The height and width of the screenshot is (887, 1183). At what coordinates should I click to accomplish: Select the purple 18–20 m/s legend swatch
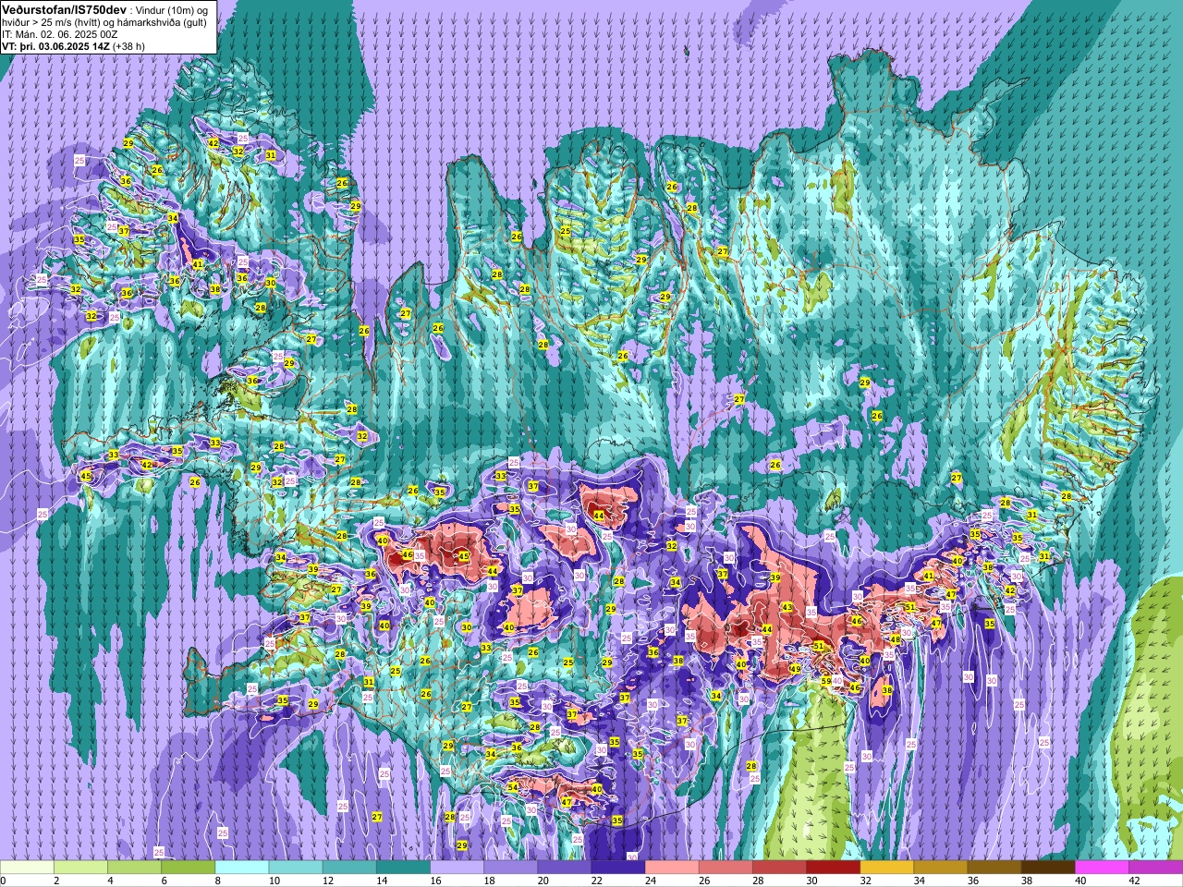click(510, 868)
